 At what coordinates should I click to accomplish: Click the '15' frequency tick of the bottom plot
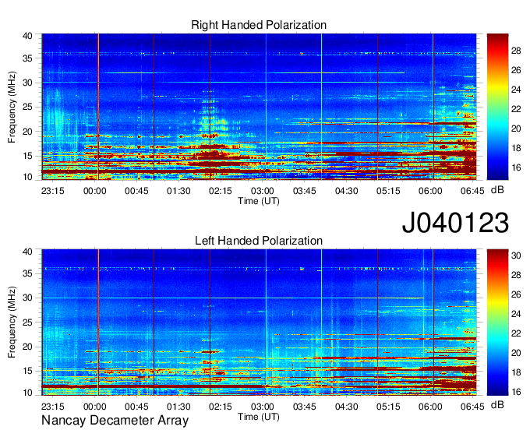point(27,372)
